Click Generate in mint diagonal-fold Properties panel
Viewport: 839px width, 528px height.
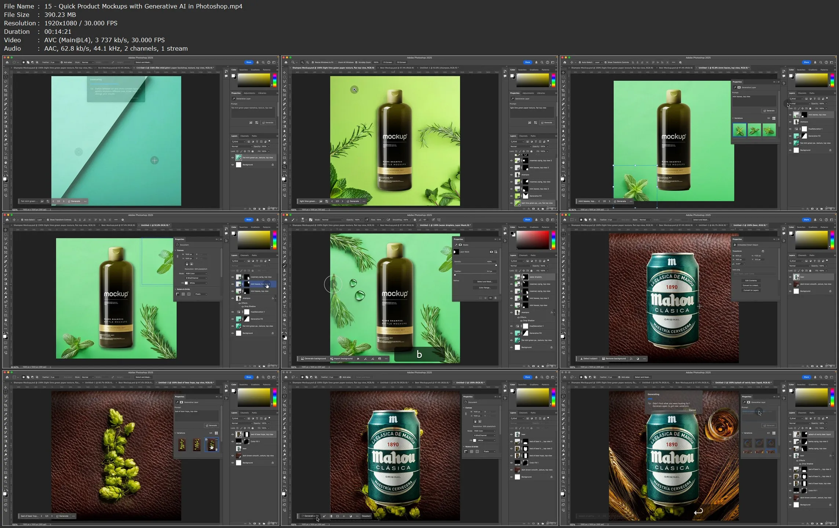[268, 123]
